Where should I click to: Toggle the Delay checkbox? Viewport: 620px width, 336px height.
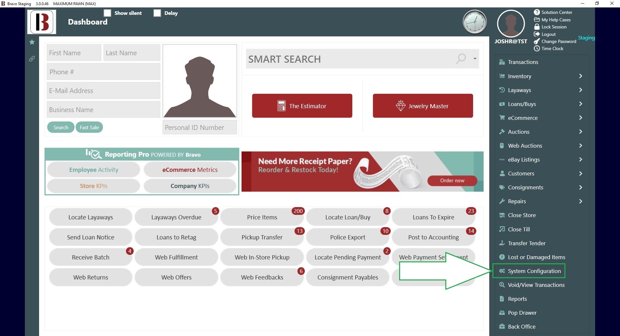tap(157, 13)
